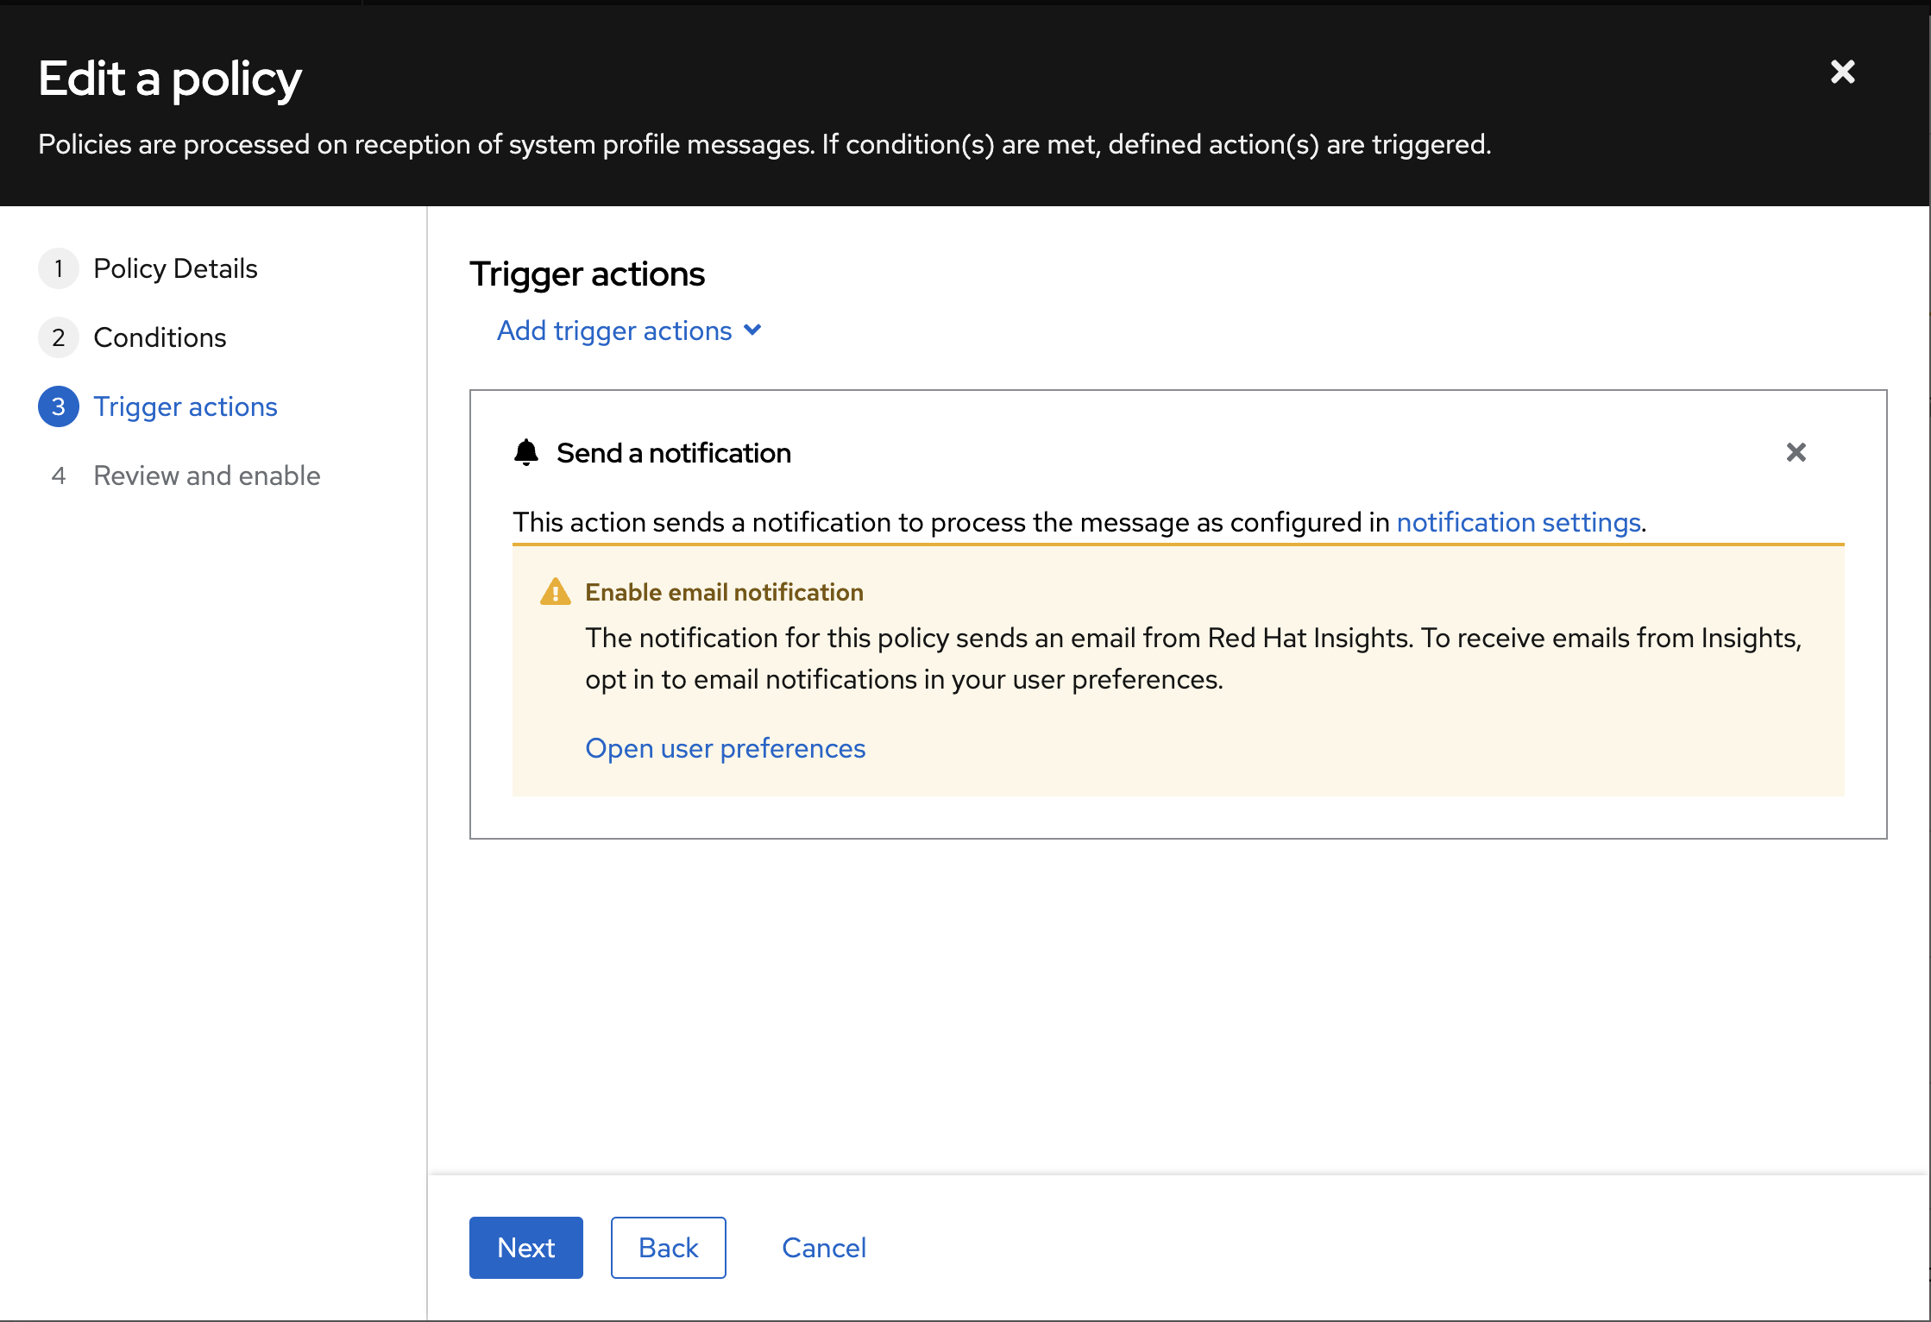The width and height of the screenshot is (1931, 1322).
Task: Click the bell notification icon
Action: tap(526, 452)
